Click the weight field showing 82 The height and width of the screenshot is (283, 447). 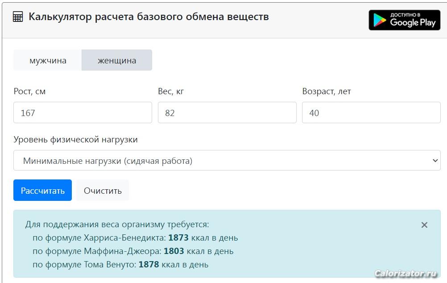pos(227,113)
